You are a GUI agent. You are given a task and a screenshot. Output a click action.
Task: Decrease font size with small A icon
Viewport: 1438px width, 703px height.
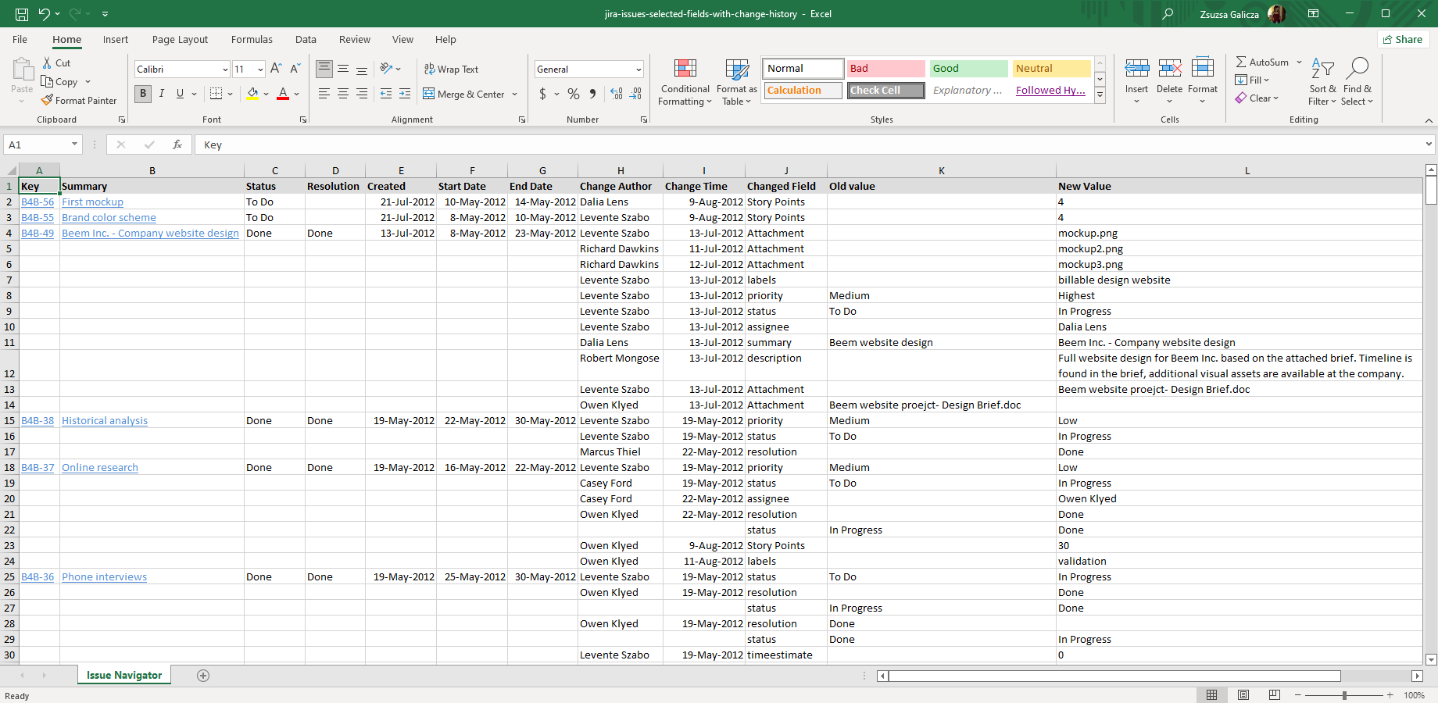click(x=295, y=69)
